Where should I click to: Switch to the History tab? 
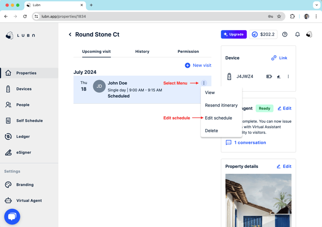point(142,51)
